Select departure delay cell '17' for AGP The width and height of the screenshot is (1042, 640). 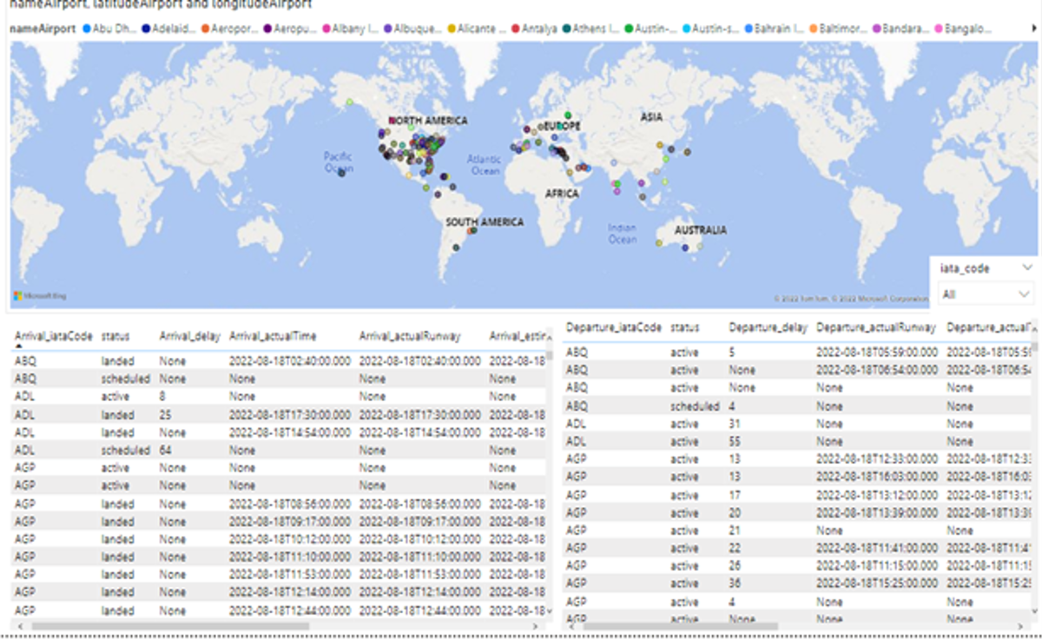[735, 495]
